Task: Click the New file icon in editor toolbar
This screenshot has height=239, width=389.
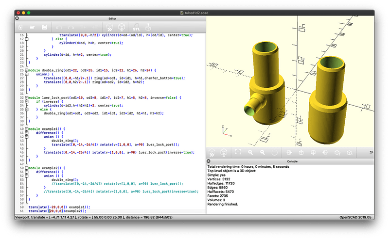Action: coord(20,27)
